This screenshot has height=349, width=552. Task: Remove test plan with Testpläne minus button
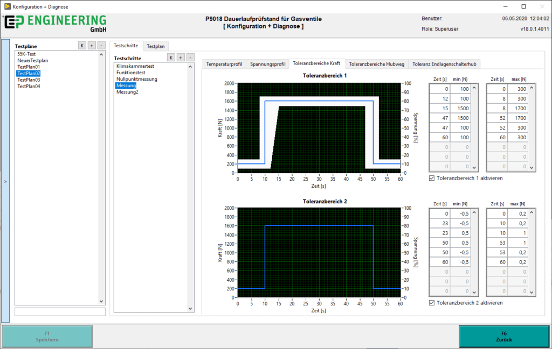(101, 46)
